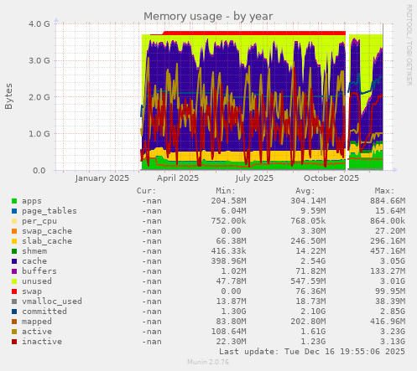Click the '0.0' y-axis tick label

[x=39, y=170]
